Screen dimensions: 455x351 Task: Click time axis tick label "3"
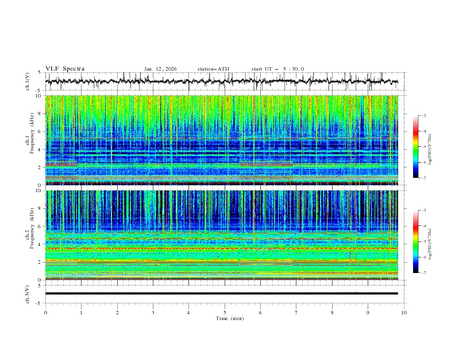153,313
